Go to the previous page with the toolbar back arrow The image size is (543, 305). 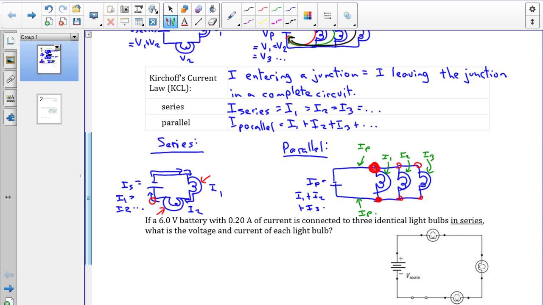coord(12,15)
